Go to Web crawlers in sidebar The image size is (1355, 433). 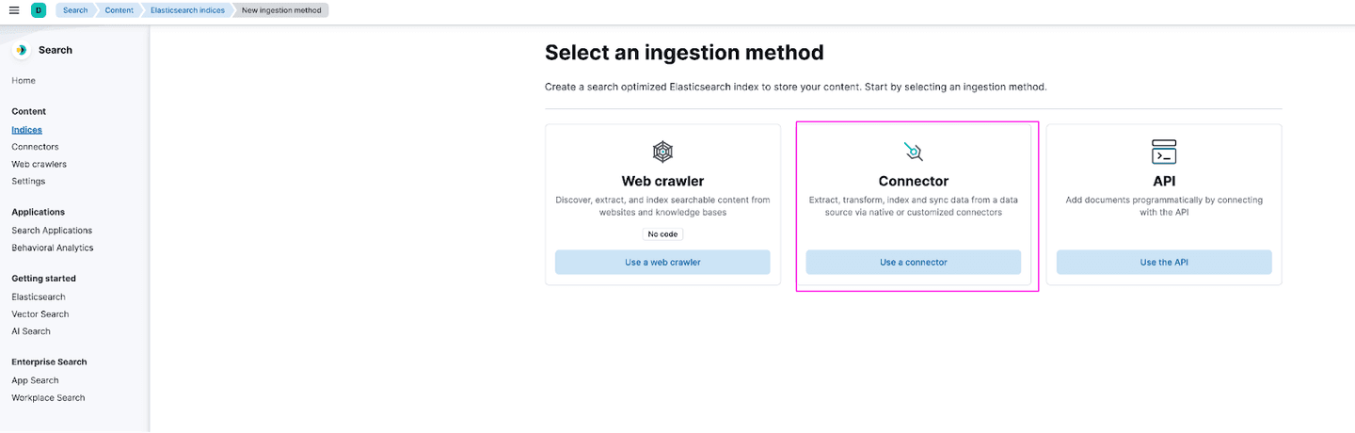pos(39,164)
